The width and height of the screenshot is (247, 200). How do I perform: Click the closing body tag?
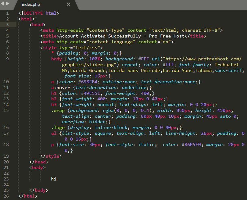(39, 190)
